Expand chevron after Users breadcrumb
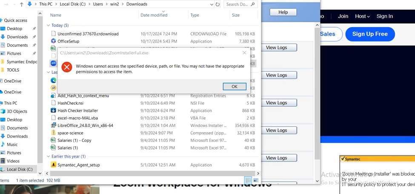415x194 pixels. [x=106, y=4]
